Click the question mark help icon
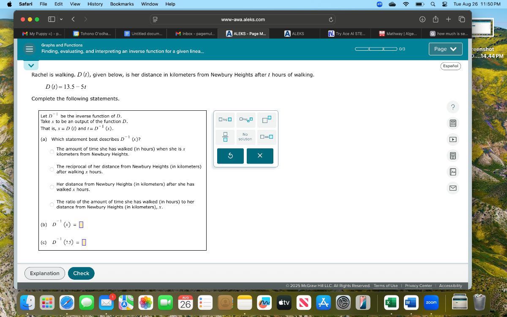Screen dimensions: 507x317 point(453,107)
